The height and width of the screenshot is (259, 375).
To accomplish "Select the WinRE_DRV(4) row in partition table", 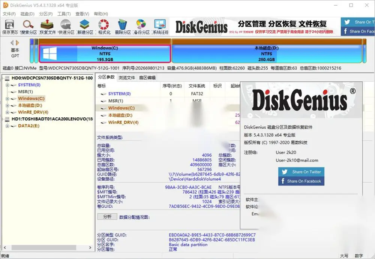I will point(167,123).
